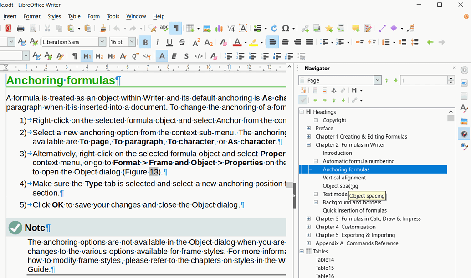Select the Insert Formula toolbar icon
The width and height of the screenshot is (471, 278).
pos(231,28)
